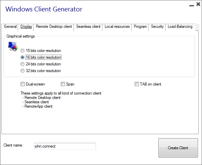
Task: Click the Client name input field
Action: tap(65, 146)
